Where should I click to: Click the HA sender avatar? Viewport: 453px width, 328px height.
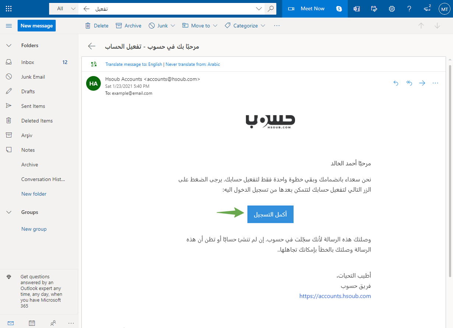[x=94, y=83]
